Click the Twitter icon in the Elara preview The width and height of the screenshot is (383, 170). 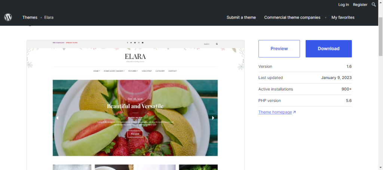(131, 43)
